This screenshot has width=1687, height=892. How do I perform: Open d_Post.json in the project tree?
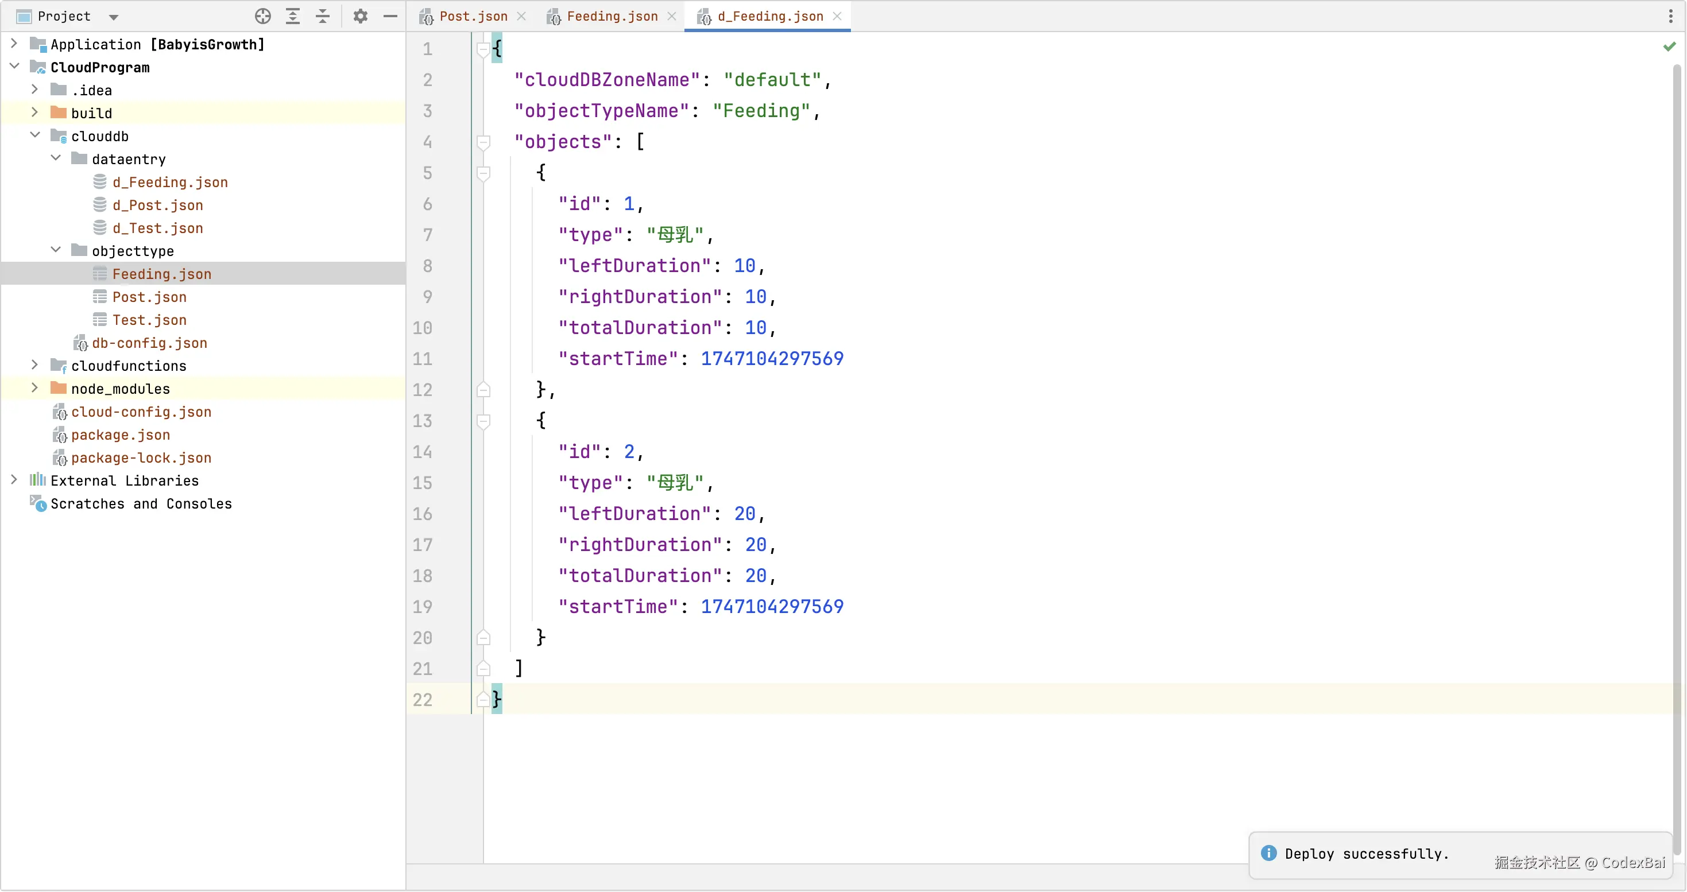[x=157, y=205]
